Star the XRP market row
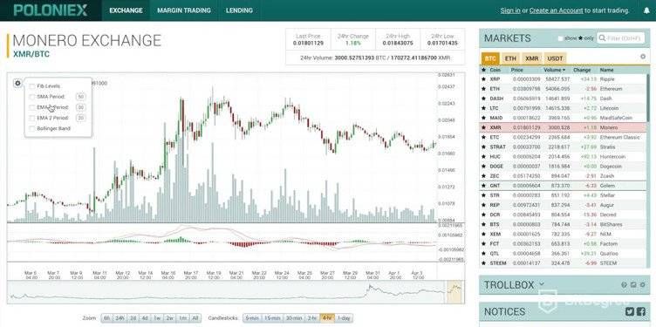This screenshot has width=656, height=327. pyautogui.click(x=483, y=79)
